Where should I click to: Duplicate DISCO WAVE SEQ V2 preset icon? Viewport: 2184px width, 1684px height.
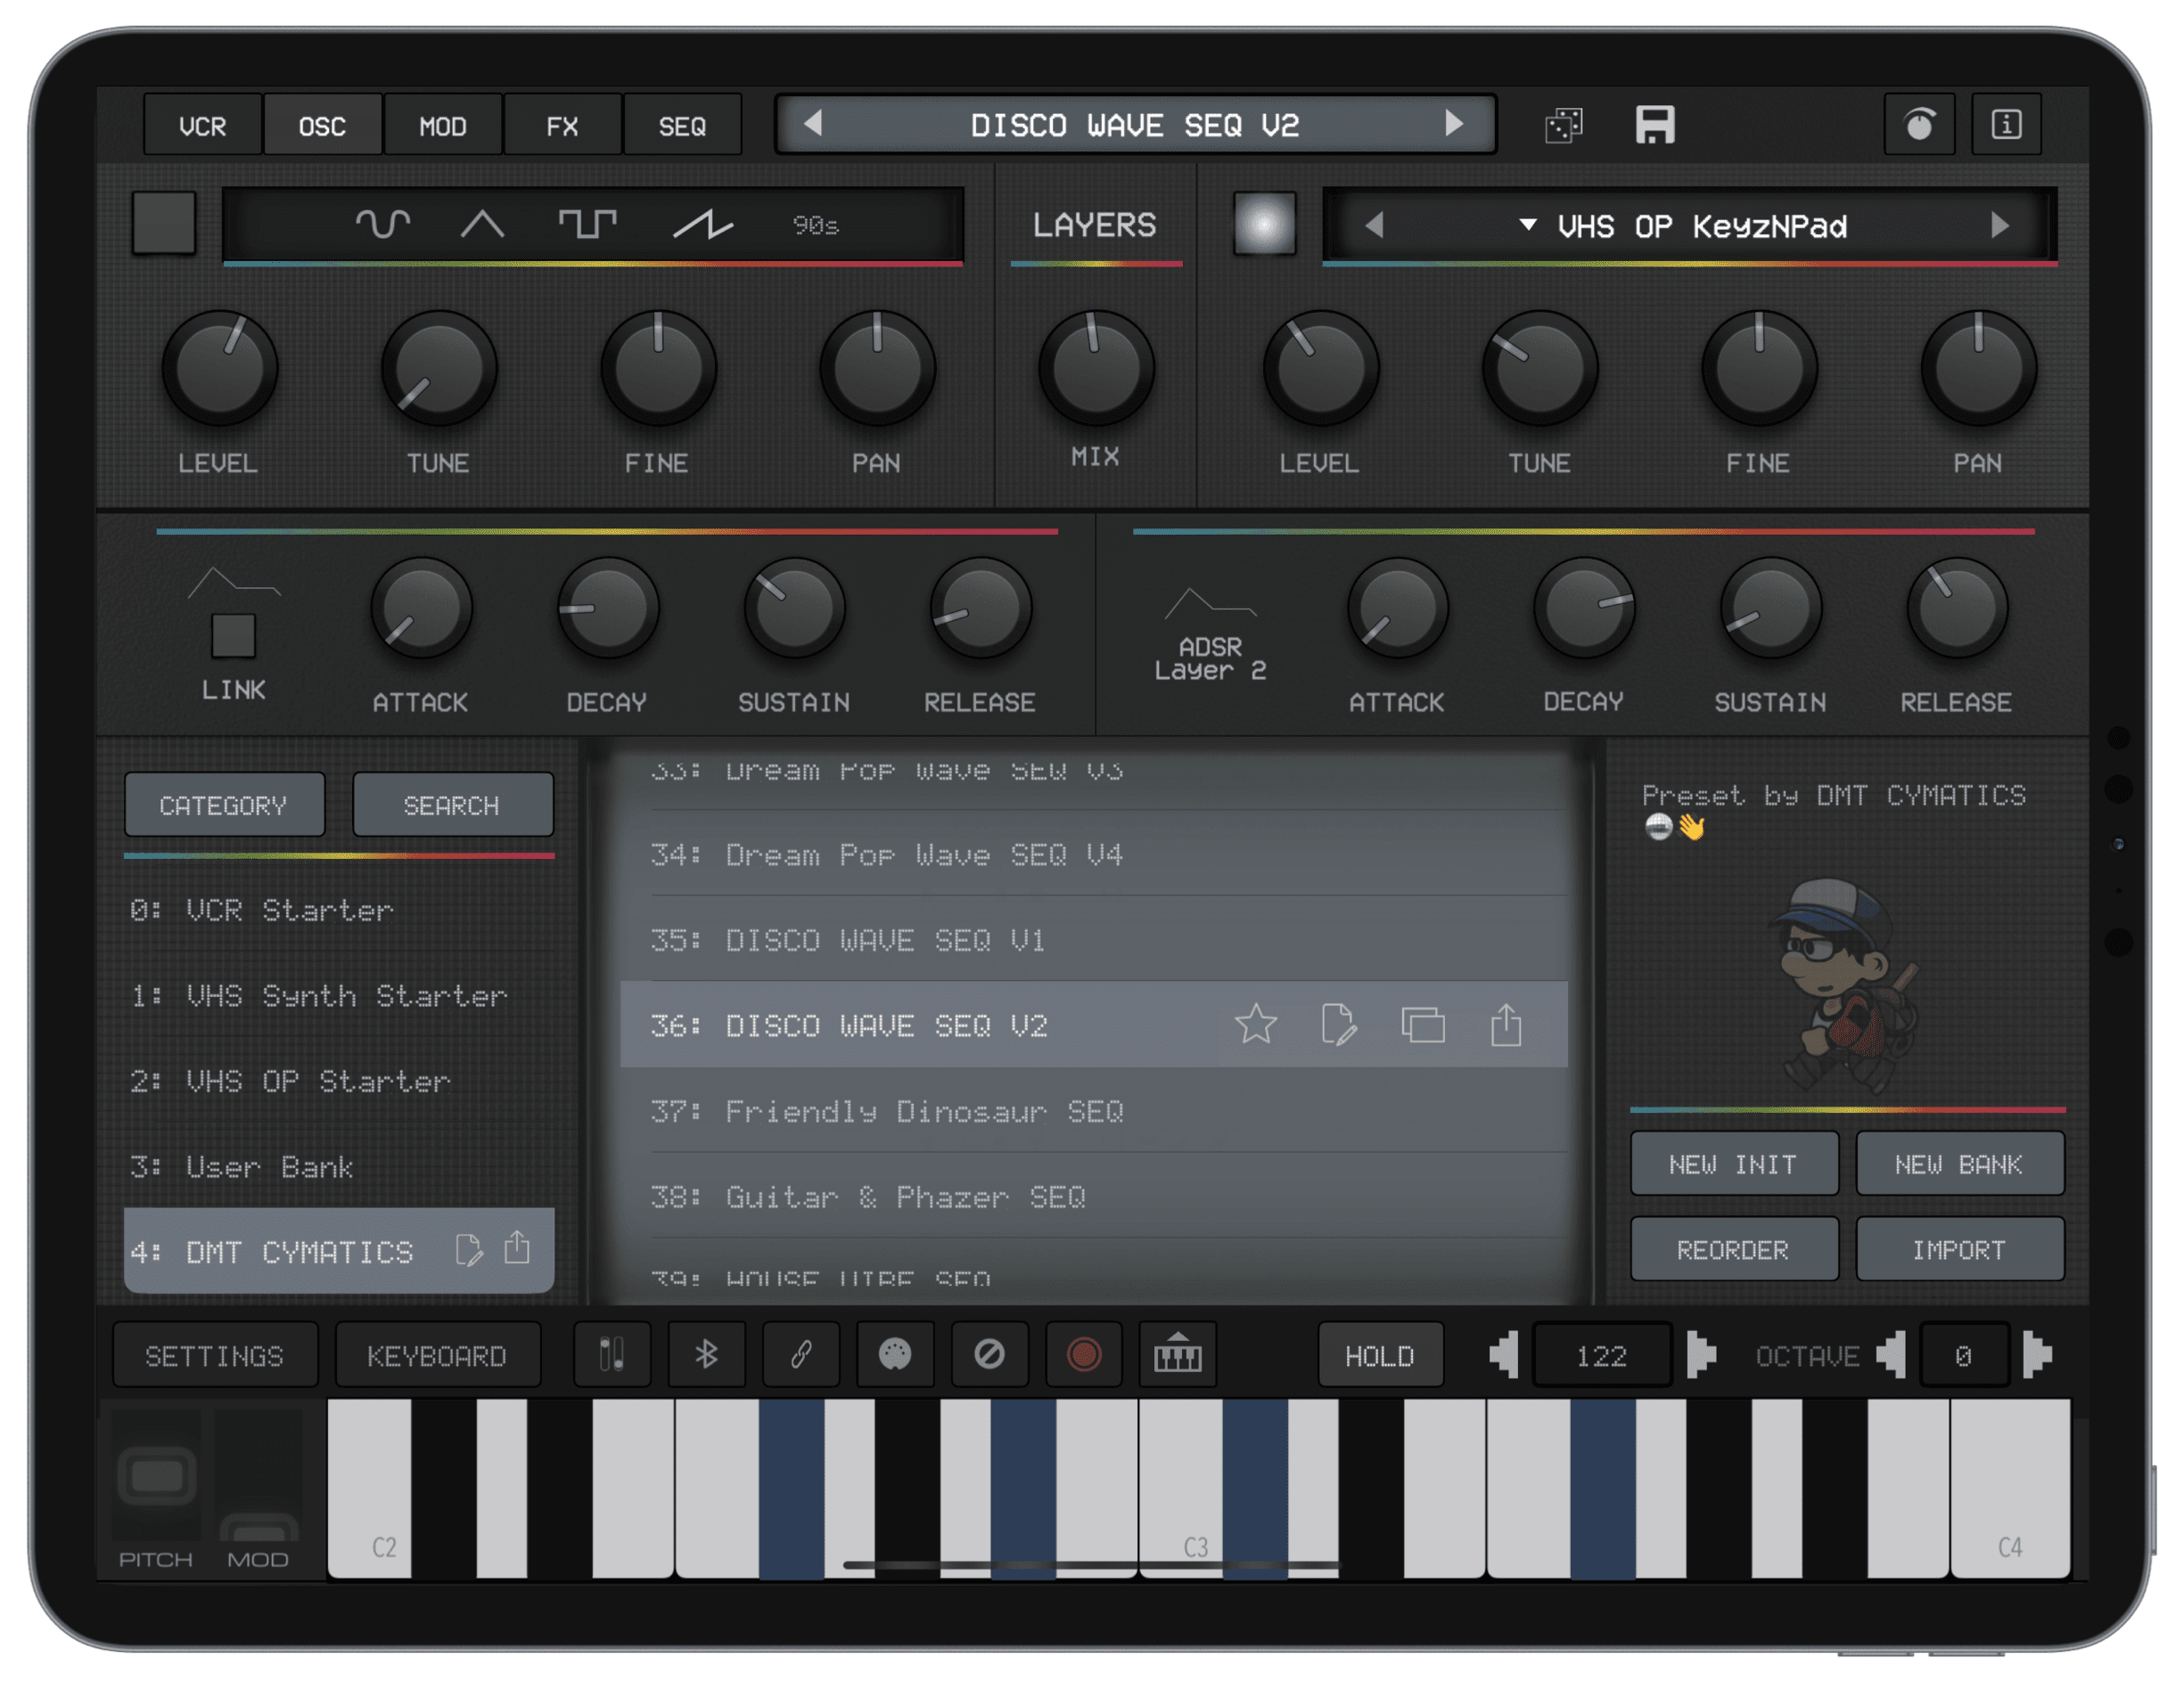point(1422,1025)
